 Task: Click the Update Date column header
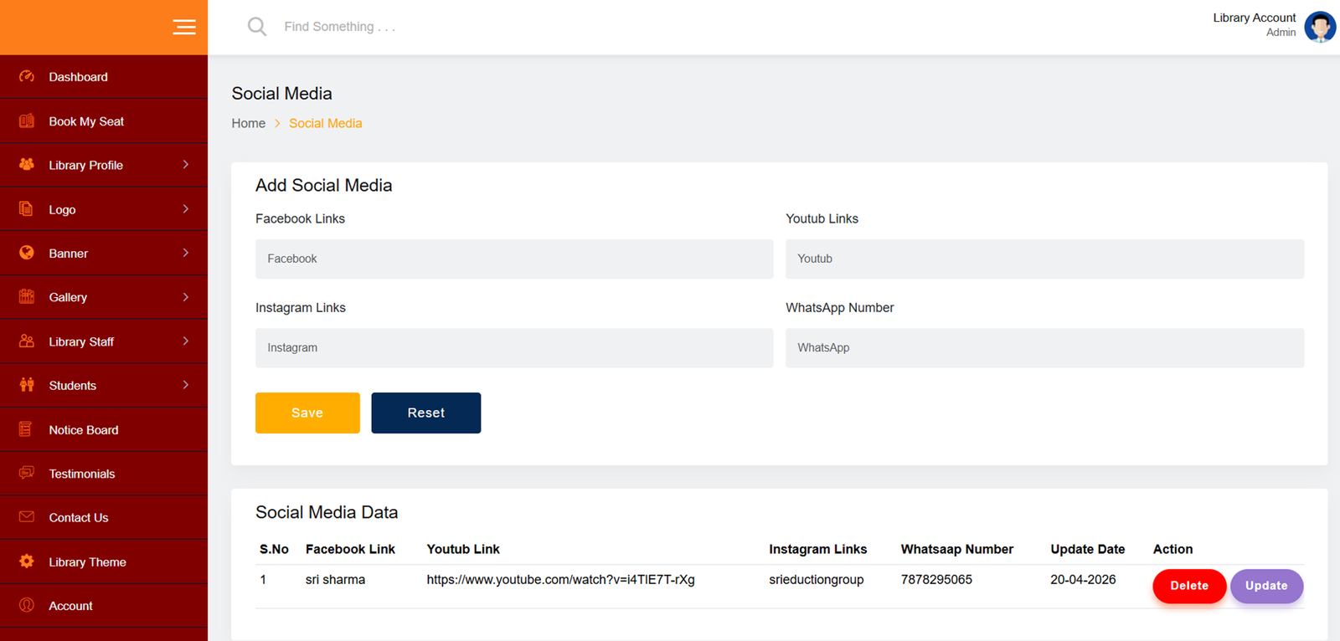click(1088, 549)
